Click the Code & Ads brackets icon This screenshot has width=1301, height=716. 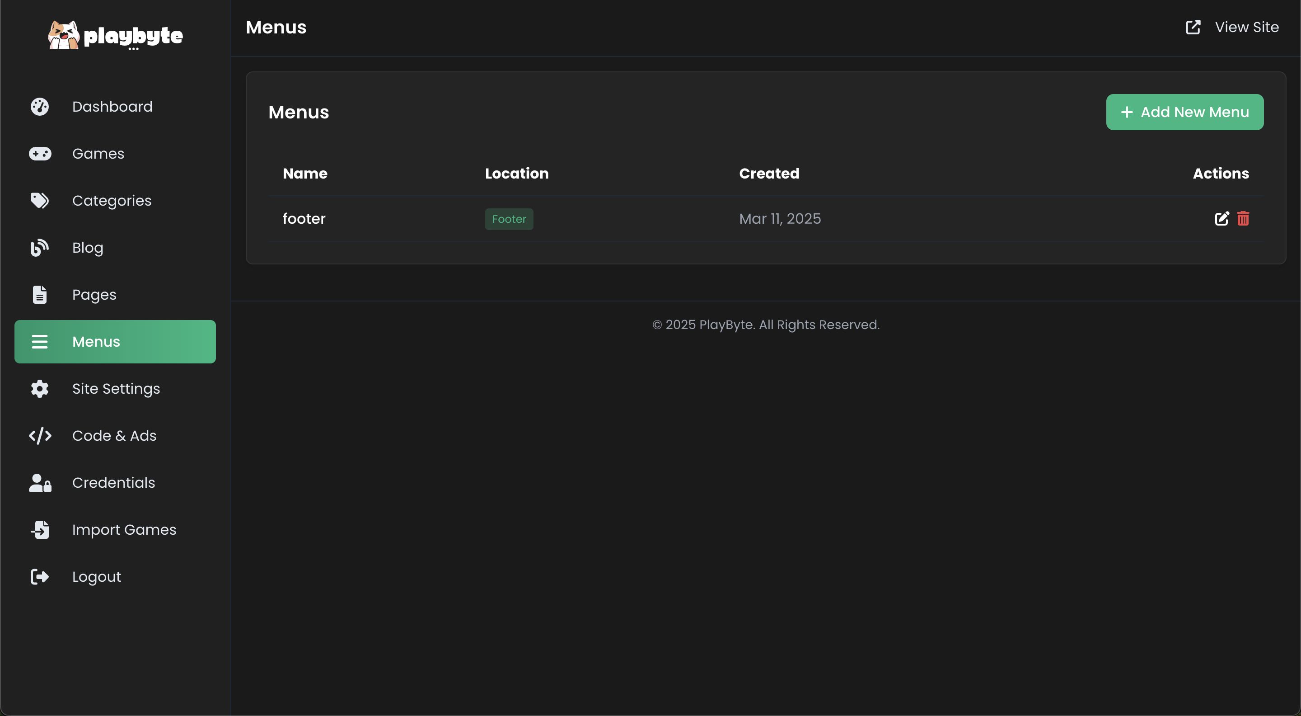coord(39,436)
